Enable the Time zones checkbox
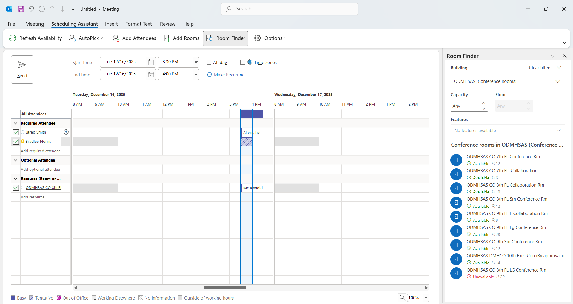 click(x=243, y=62)
